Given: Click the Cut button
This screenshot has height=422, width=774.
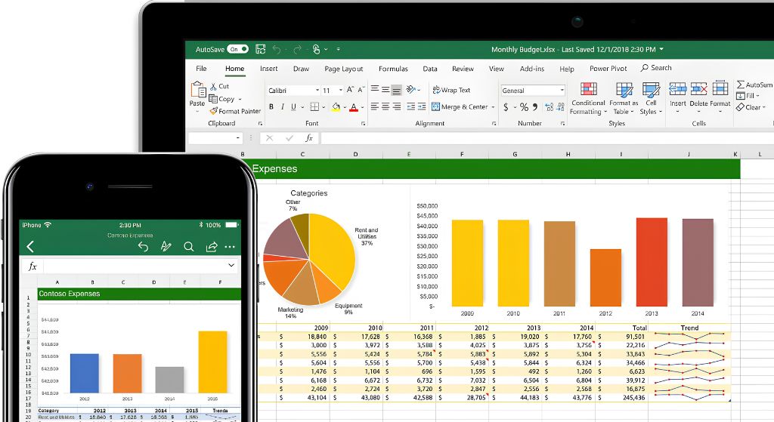Looking at the screenshot, I should (220, 86).
